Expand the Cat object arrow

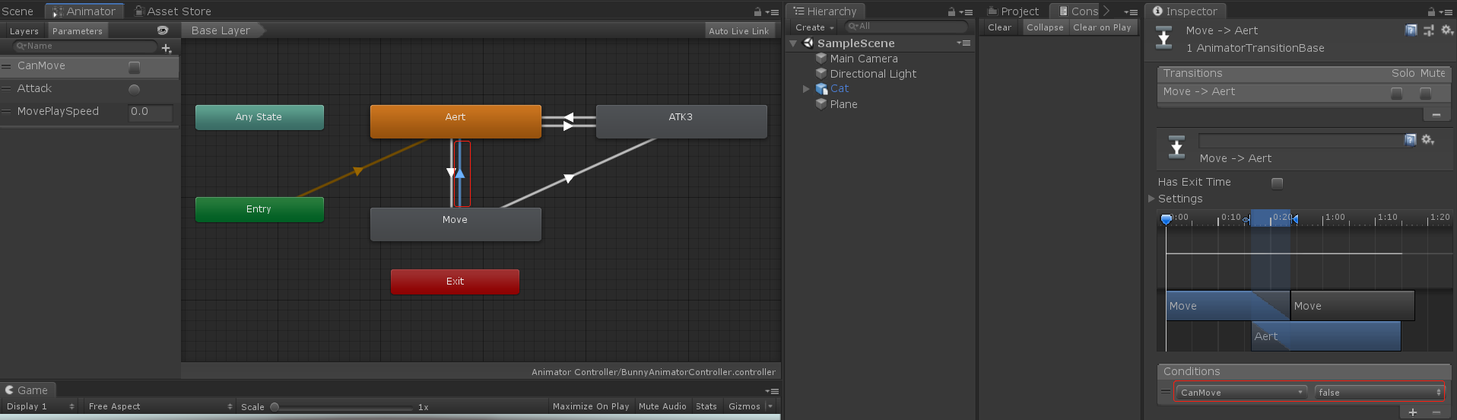[x=807, y=89]
